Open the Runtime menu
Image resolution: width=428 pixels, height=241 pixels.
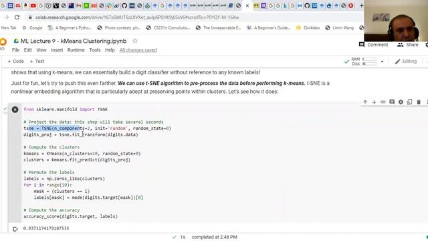point(76,50)
